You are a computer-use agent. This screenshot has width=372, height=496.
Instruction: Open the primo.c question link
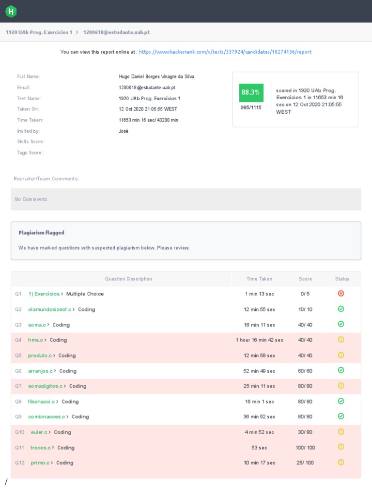40,463
